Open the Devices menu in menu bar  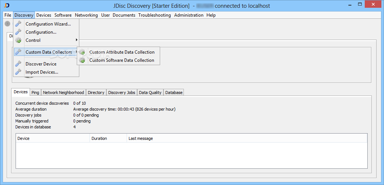tap(44, 15)
